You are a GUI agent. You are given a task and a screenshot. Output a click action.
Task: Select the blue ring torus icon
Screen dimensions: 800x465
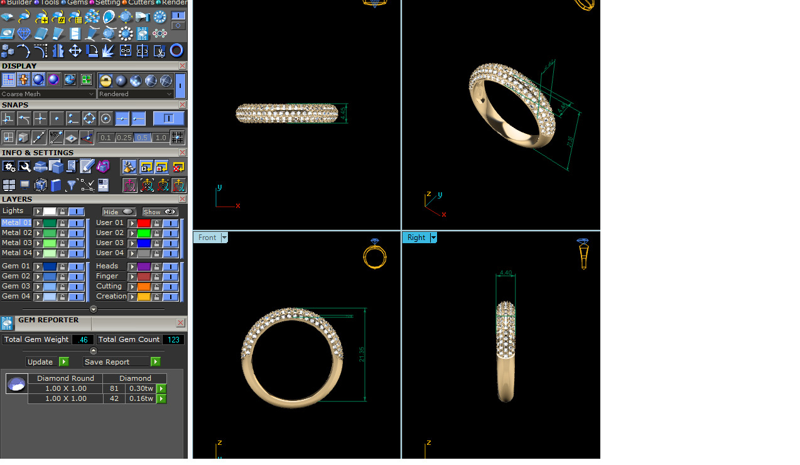tap(176, 51)
